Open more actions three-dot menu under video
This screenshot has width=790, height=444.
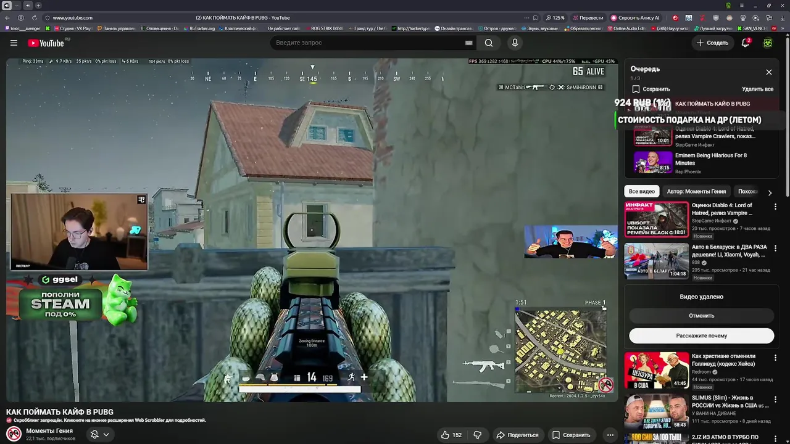pos(610,435)
